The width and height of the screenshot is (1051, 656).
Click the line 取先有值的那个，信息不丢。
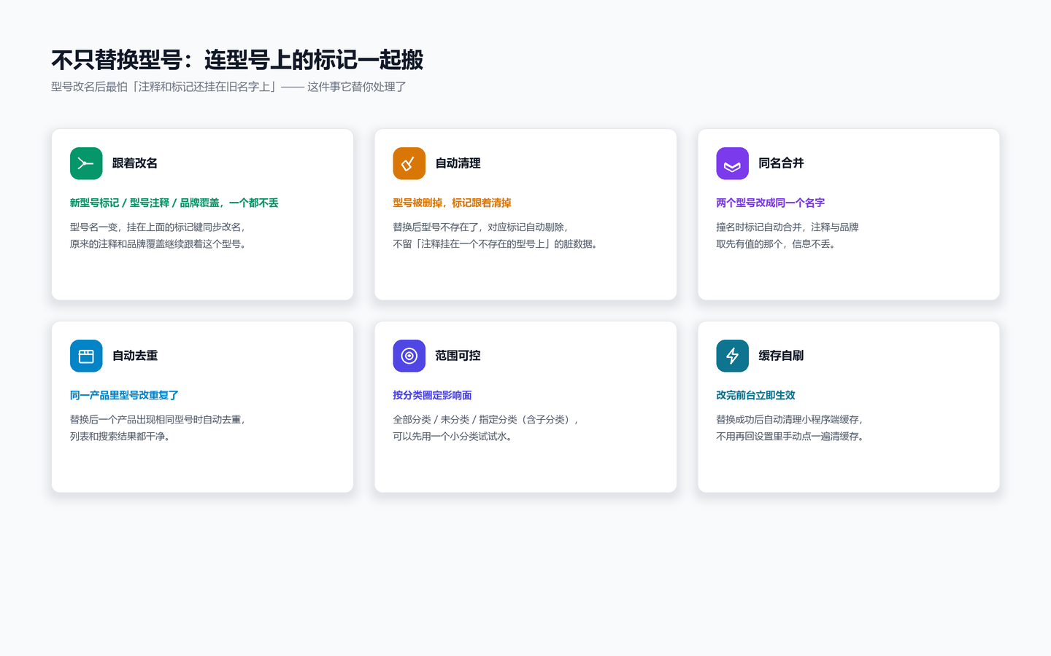coord(777,244)
